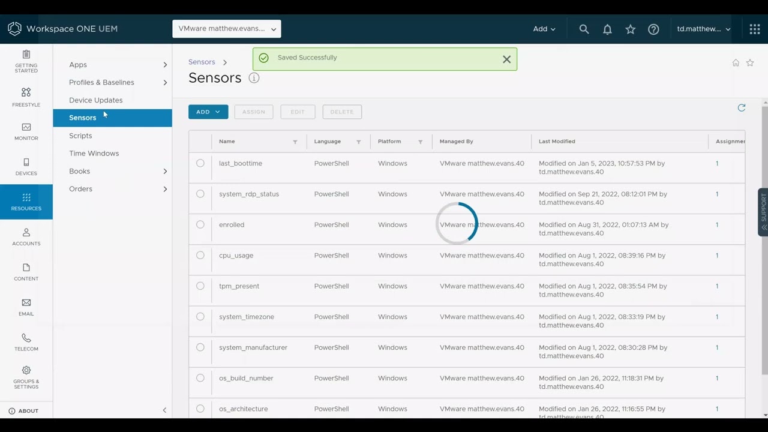The width and height of the screenshot is (768, 432).
Task: Select the tpm_present sensor radio button
Action: coord(200,286)
